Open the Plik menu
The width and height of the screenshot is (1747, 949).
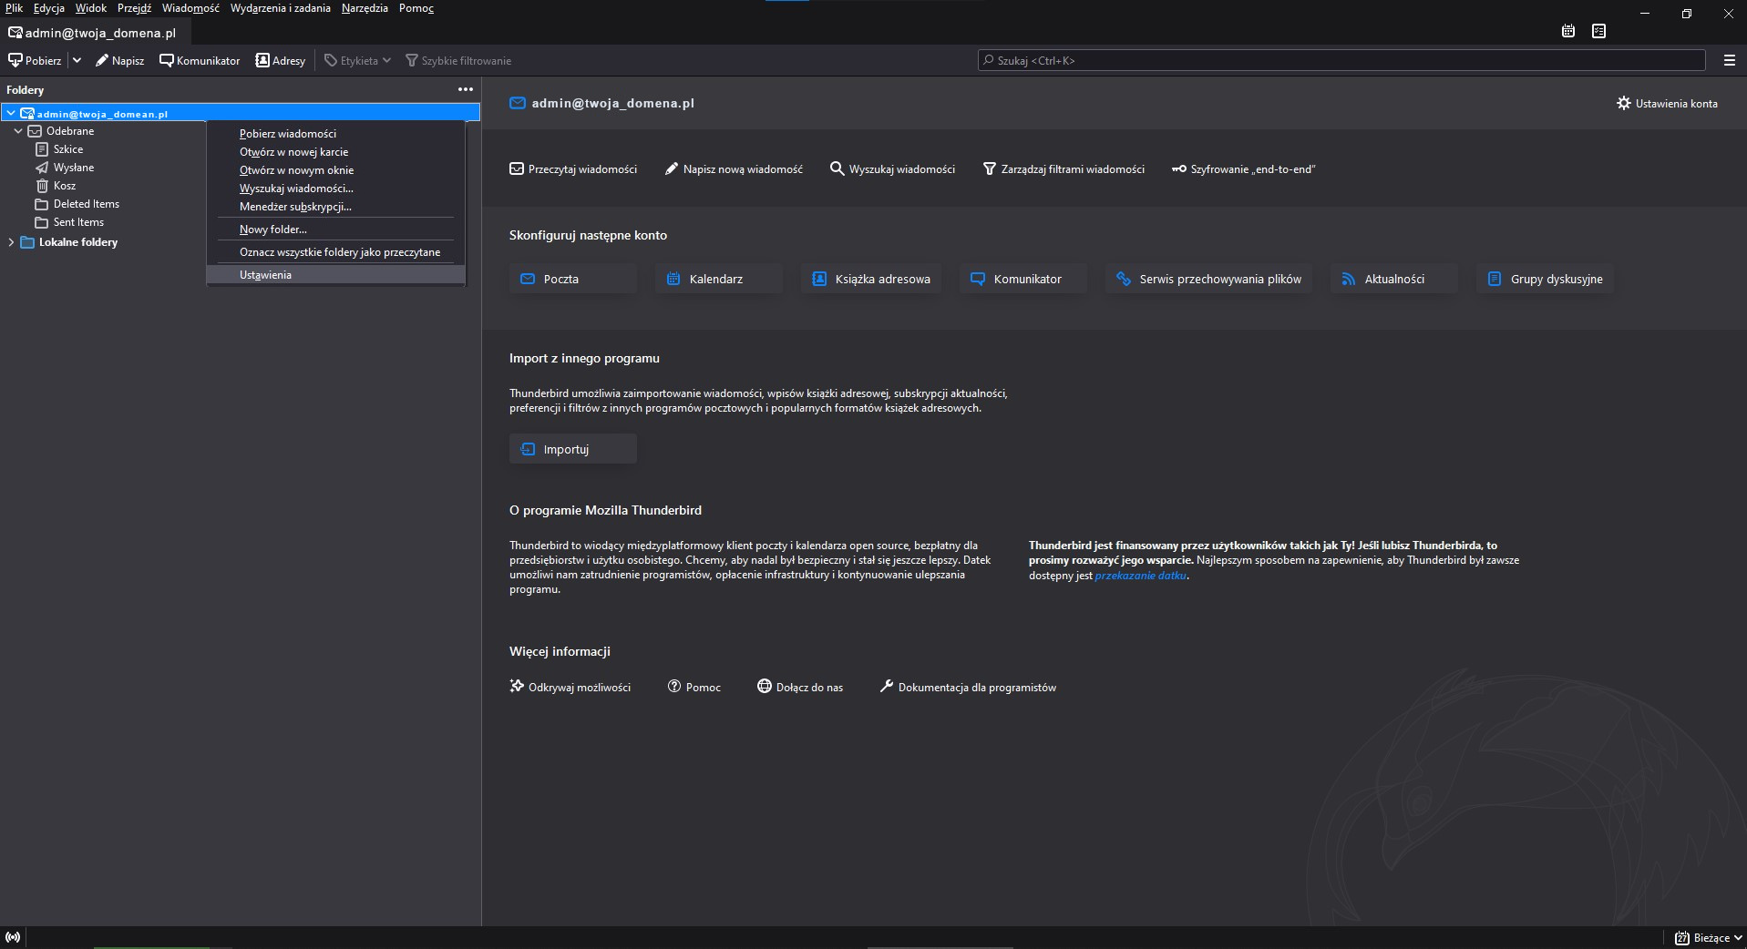[15, 8]
